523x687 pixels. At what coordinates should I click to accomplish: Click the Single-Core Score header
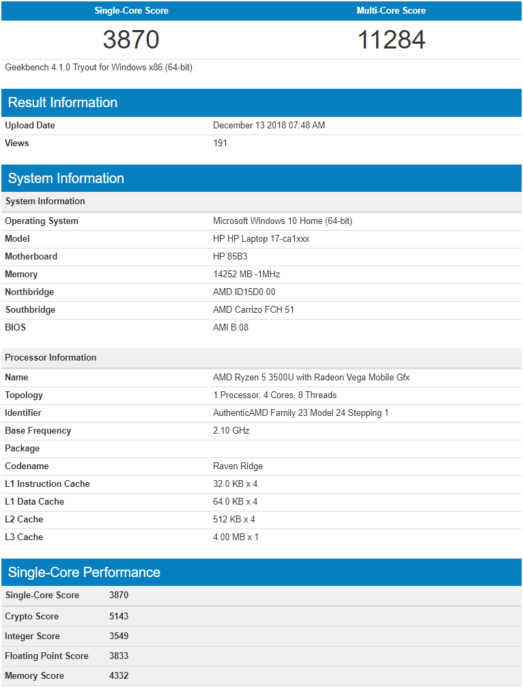click(x=131, y=11)
